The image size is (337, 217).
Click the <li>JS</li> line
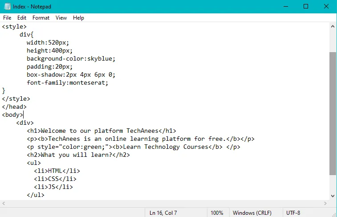53,187
